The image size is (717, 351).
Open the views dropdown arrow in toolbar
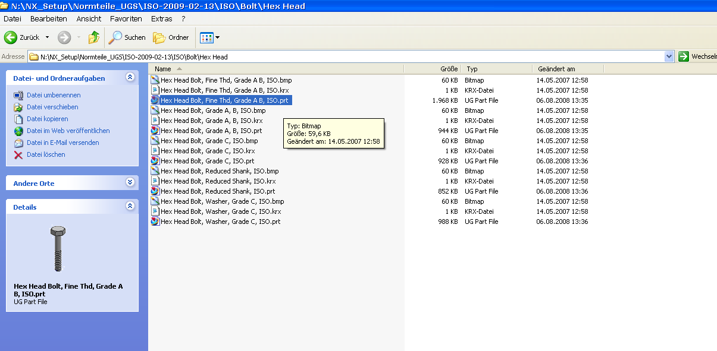217,37
